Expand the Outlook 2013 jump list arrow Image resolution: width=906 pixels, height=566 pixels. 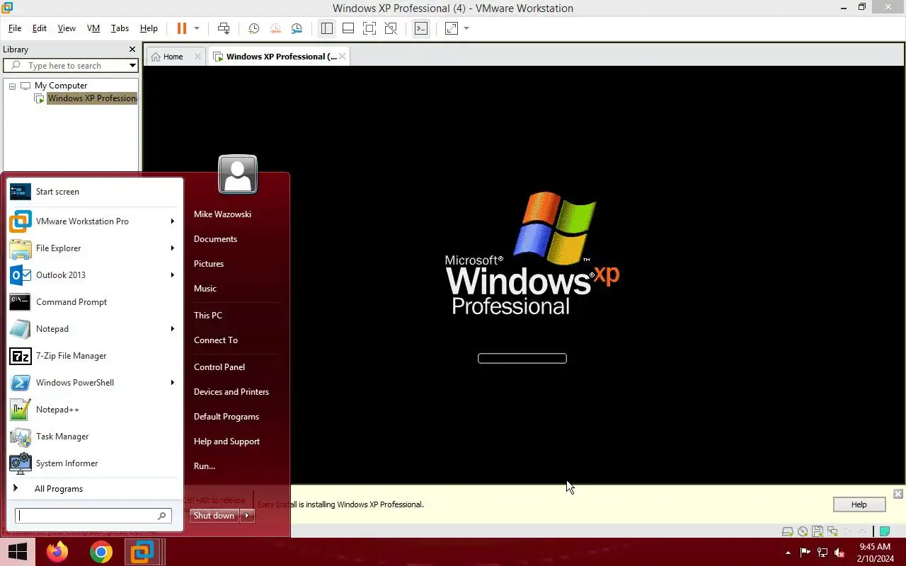pos(172,275)
